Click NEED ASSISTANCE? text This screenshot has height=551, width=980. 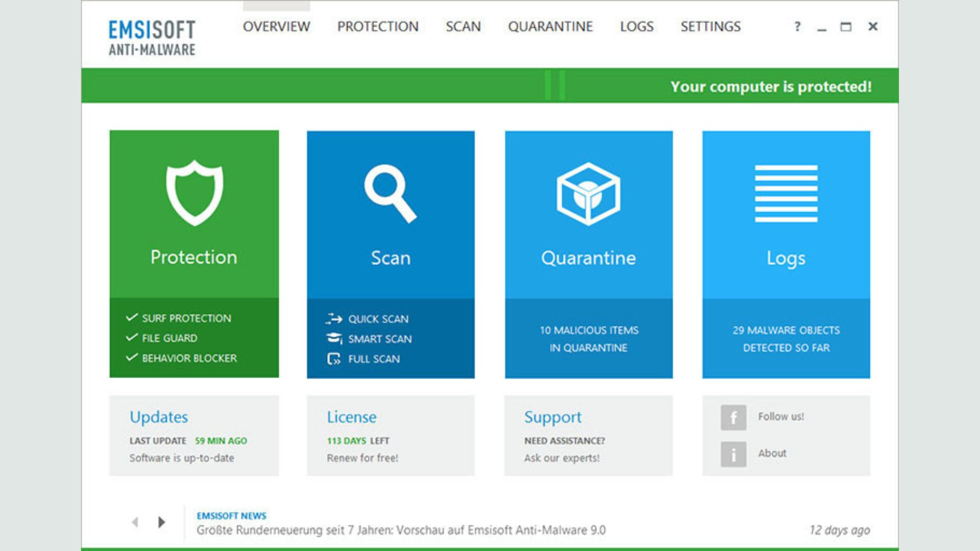[x=565, y=441]
